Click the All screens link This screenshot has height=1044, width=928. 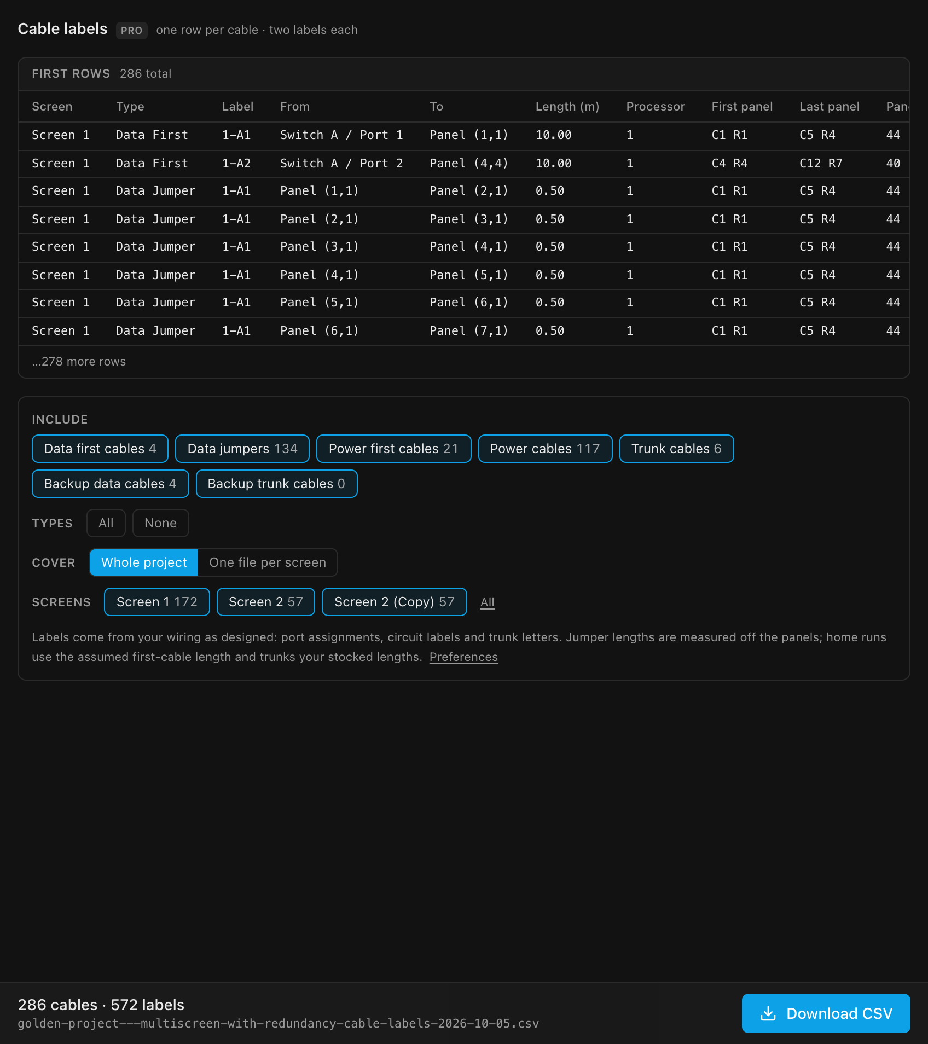pyautogui.click(x=487, y=602)
